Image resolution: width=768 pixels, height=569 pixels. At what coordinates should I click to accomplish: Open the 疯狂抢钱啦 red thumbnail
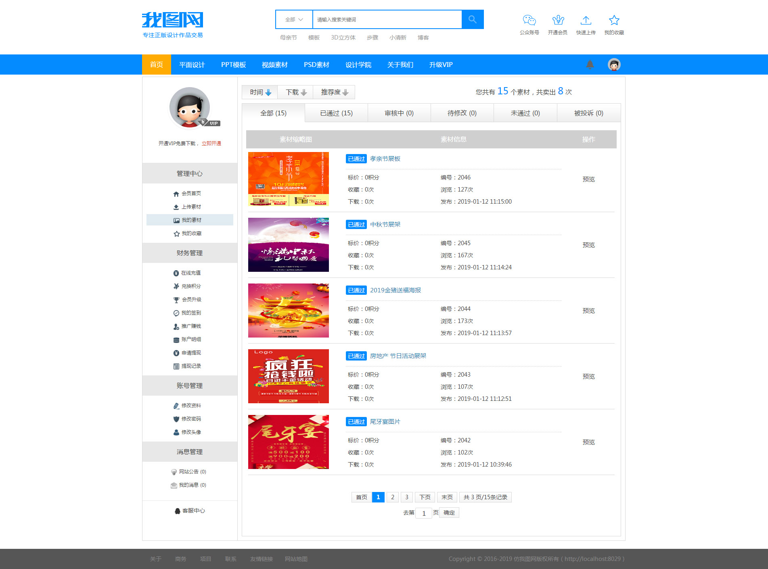[x=289, y=376]
